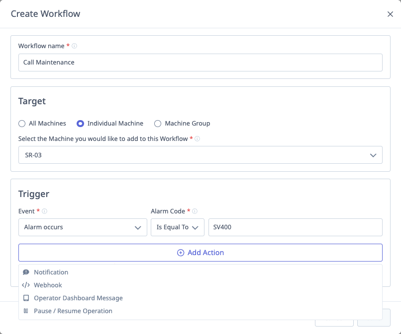Expand the Alarm occurs event dropdown

(x=83, y=227)
